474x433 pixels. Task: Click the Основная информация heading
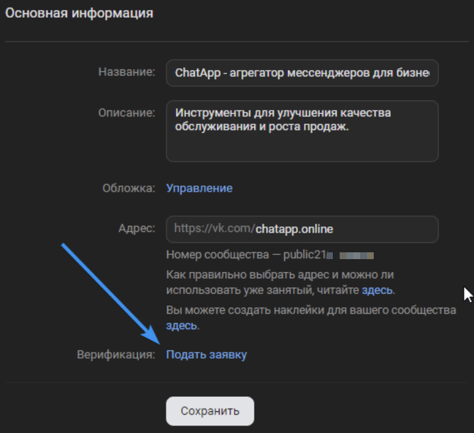[x=79, y=14]
